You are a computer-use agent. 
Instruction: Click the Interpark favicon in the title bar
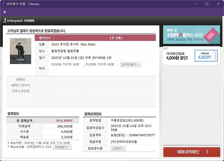[x=3, y=4]
